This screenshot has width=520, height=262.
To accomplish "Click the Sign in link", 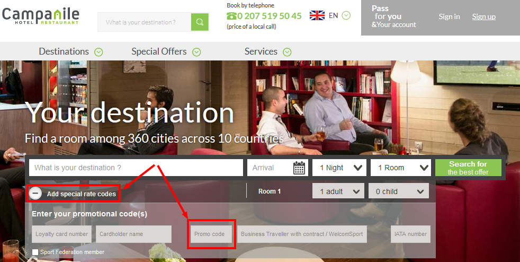I will click(450, 16).
